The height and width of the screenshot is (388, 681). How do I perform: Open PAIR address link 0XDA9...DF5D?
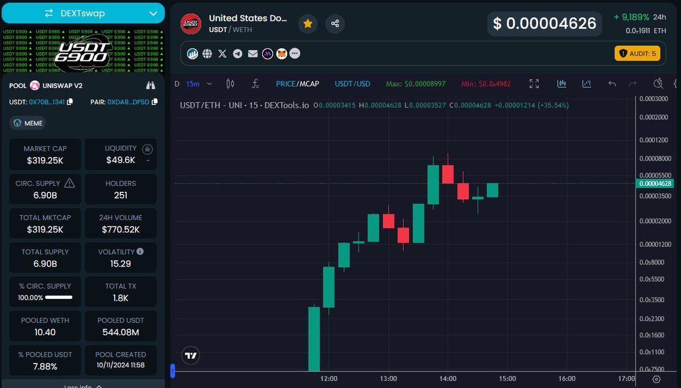(x=128, y=102)
